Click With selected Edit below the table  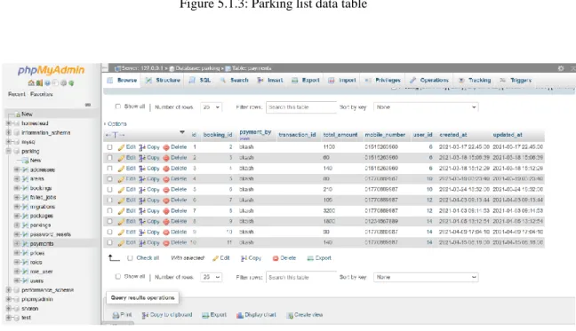point(221,258)
